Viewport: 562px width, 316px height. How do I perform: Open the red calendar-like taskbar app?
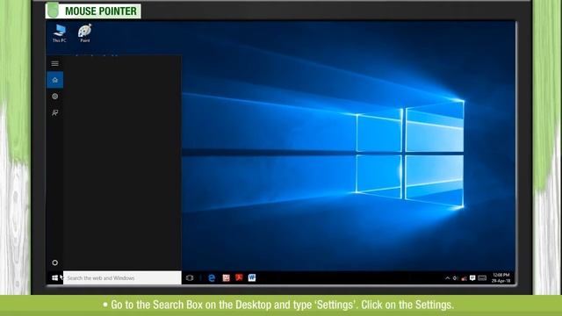[226, 278]
